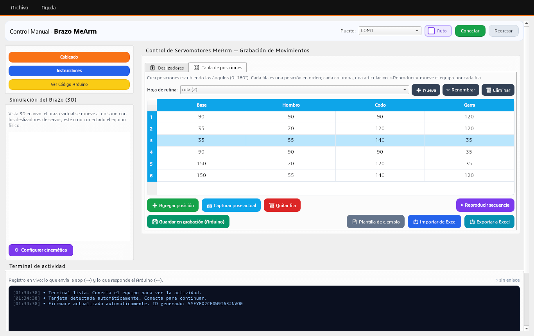Click the Garra column header
The width and height of the screenshot is (534, 336).
[x=469, y=105]
